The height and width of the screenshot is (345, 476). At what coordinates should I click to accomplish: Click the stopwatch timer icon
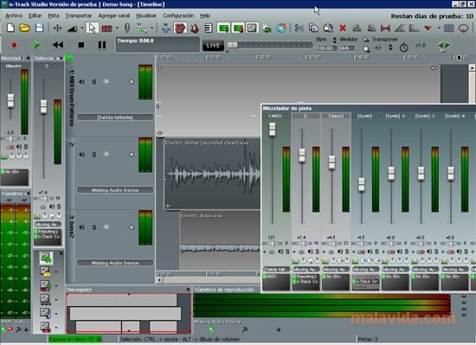pos(404,48)
